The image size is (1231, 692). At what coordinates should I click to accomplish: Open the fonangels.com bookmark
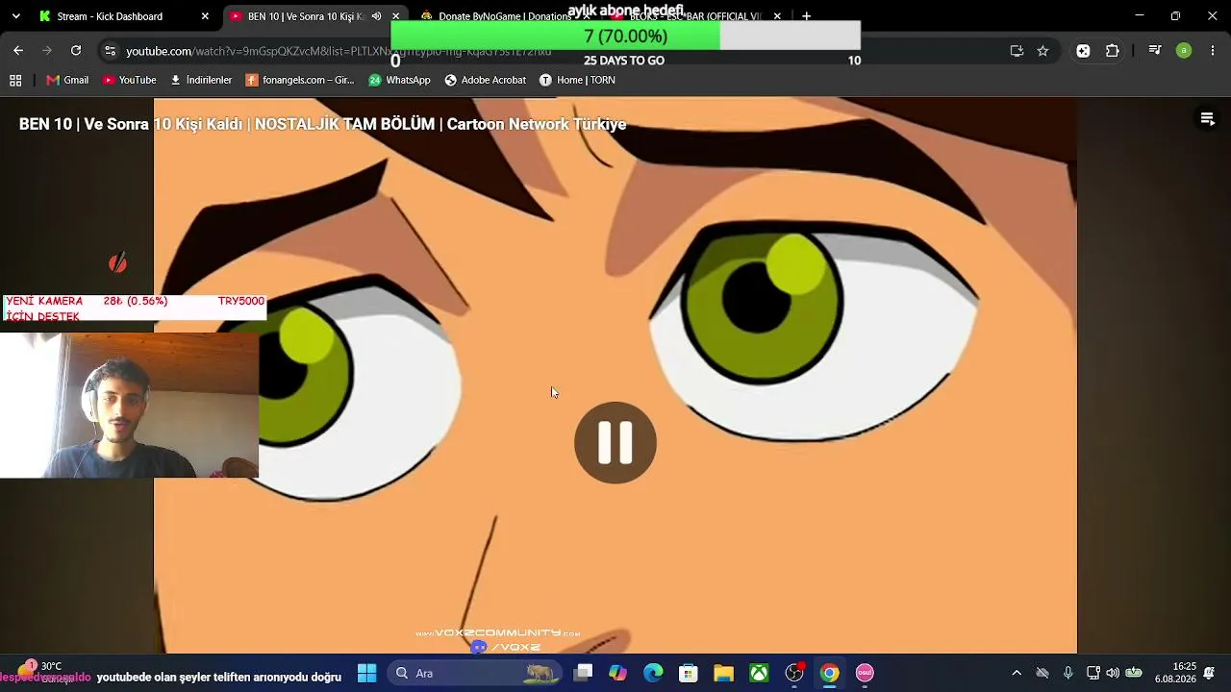click(x=300, y=80)
